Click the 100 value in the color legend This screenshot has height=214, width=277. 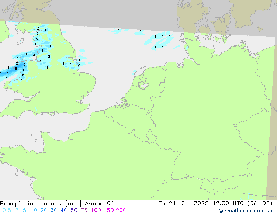(96, 211)
